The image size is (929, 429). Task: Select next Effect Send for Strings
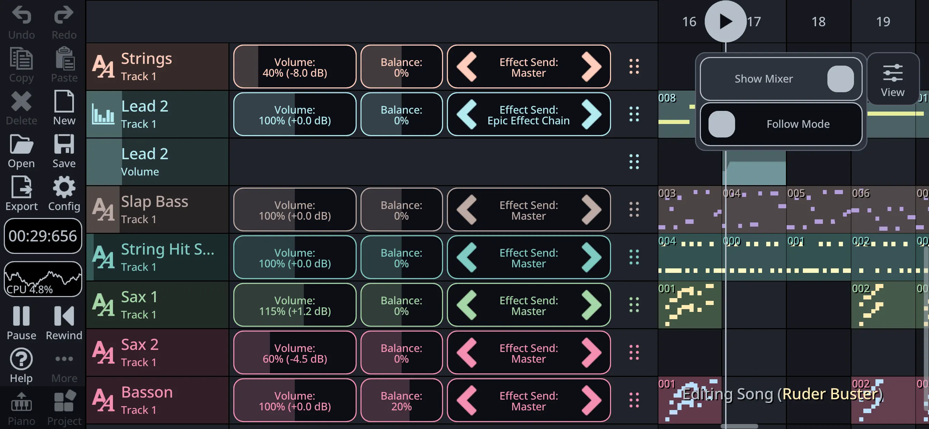[591, 66]
